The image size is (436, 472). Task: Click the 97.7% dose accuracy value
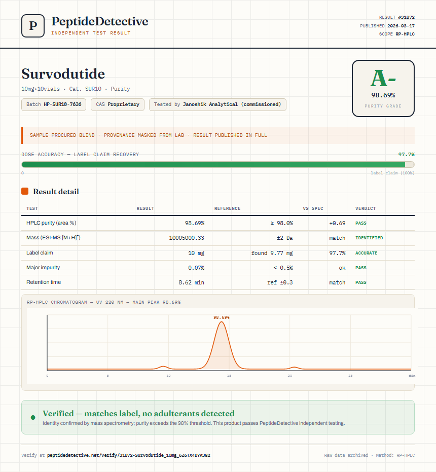click(x=406, y=155)
